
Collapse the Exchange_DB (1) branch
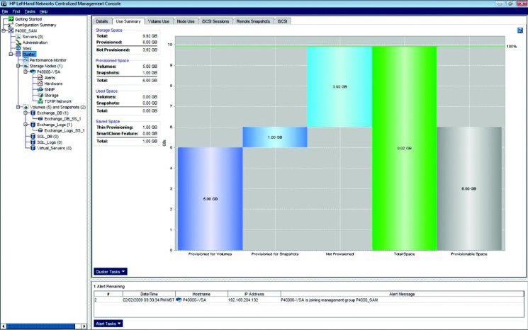[26, 113]
